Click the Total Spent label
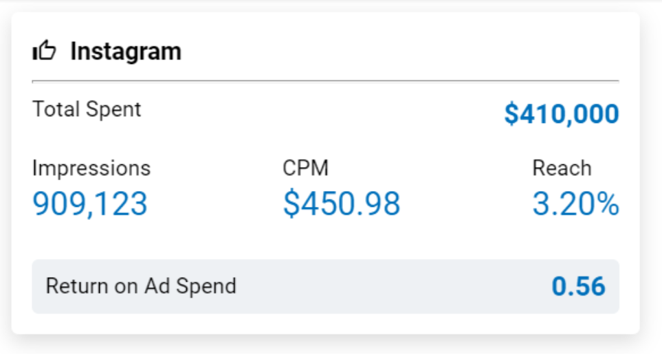This screenshot has width=662, height=354. point(87,110)
